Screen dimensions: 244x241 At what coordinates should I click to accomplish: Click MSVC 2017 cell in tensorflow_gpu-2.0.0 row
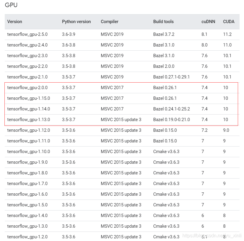pos(112,88)
